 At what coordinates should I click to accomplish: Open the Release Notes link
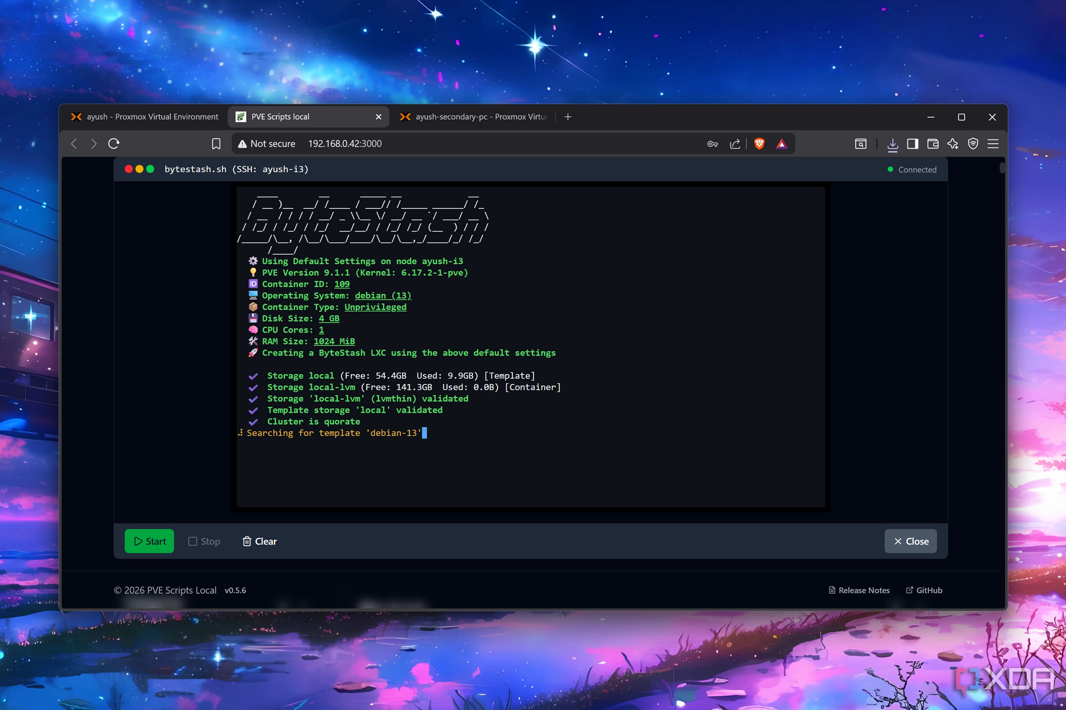pos(859,590)
